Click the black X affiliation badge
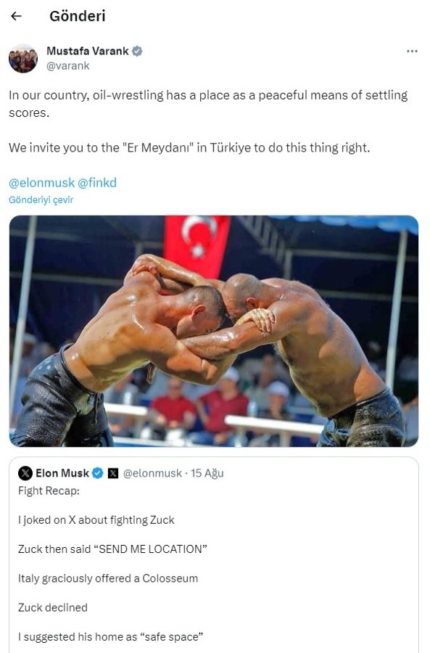The image size is (430, 653). tap(113, 474)
